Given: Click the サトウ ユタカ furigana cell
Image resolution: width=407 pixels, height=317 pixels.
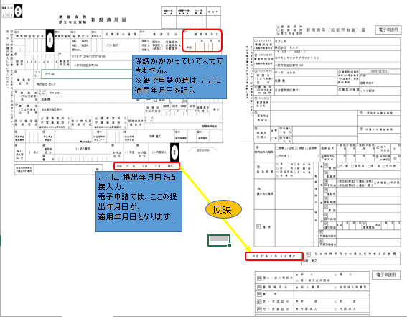Looking at the screenshot, I should pos(305,73).
